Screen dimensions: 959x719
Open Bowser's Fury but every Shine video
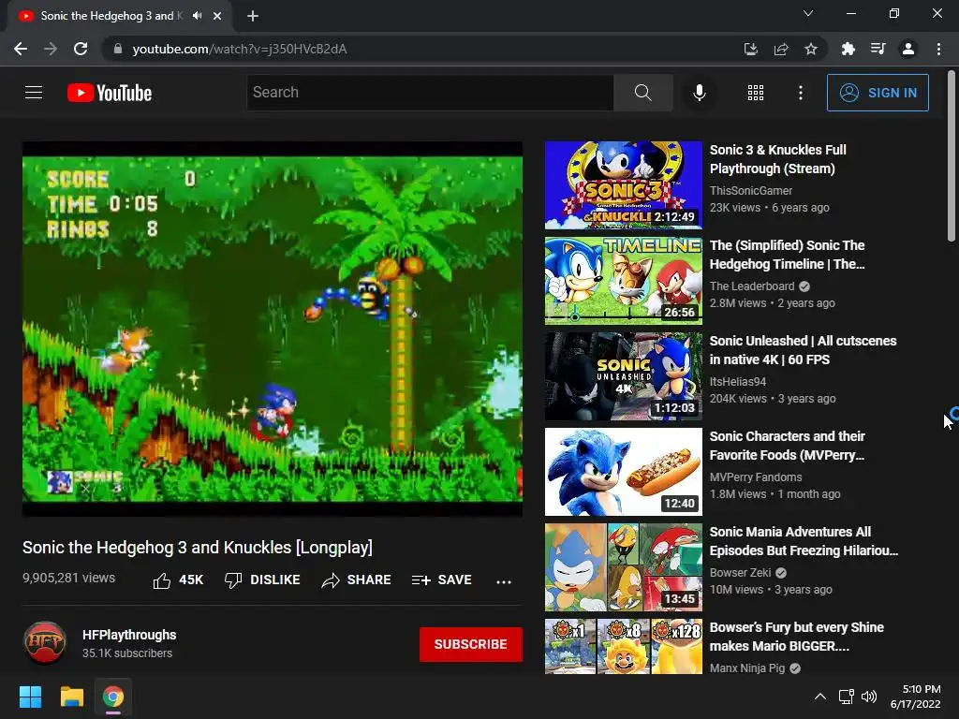click(x=796, y=637)
